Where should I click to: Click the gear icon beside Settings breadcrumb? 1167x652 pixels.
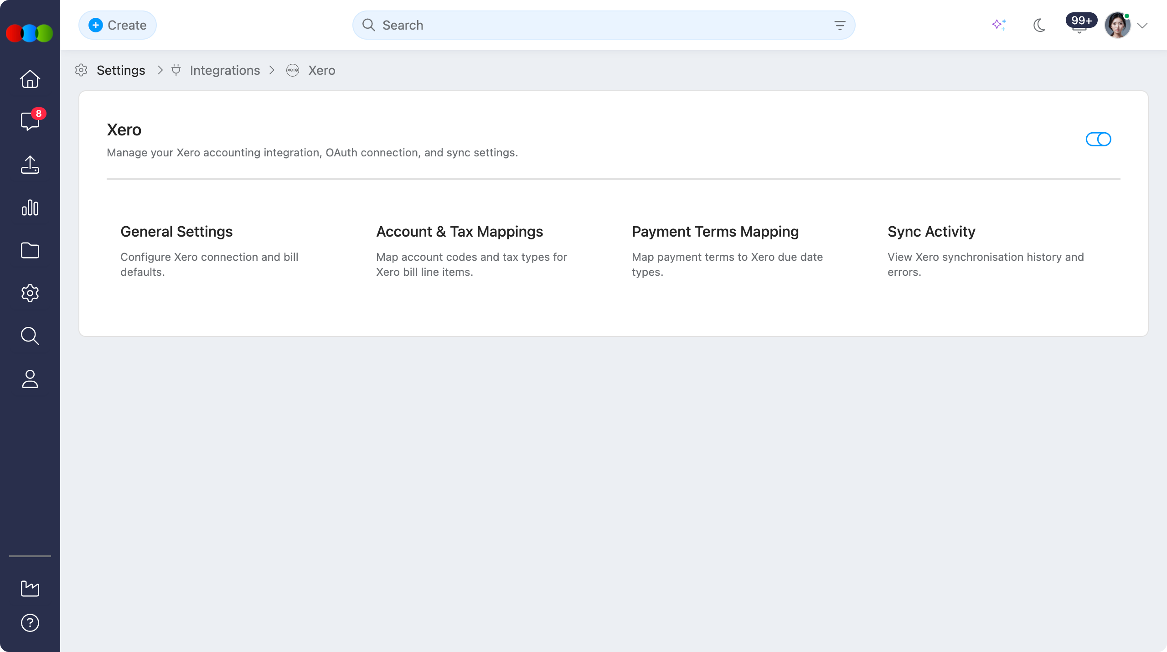pyautogui.click(x=81, y=70)
